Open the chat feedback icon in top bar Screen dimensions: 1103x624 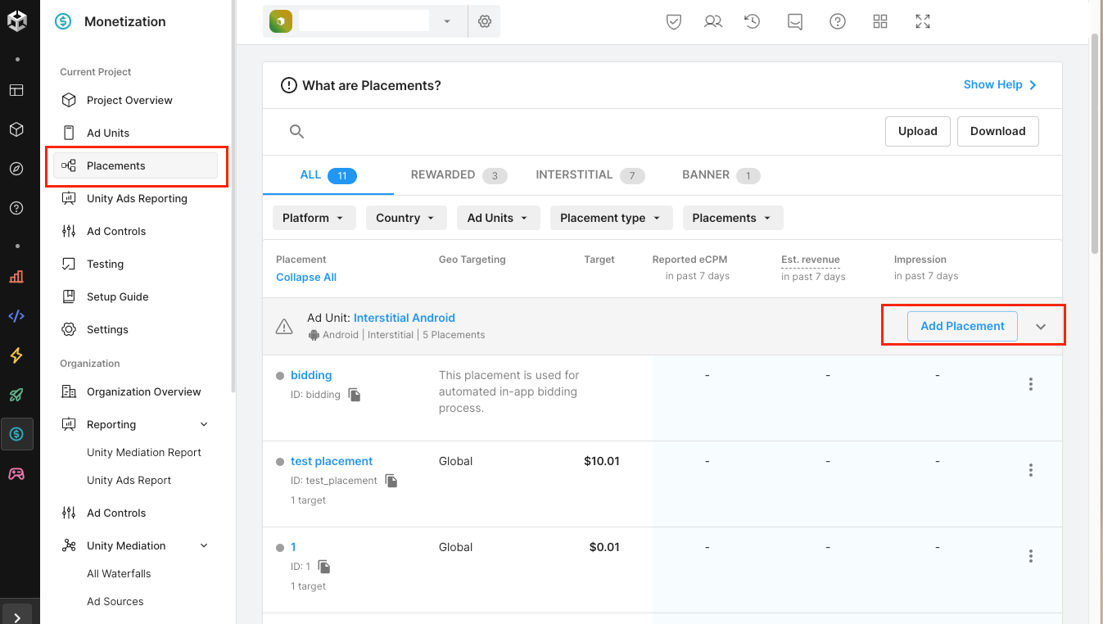pyautogui.click(x=795, y=22)
